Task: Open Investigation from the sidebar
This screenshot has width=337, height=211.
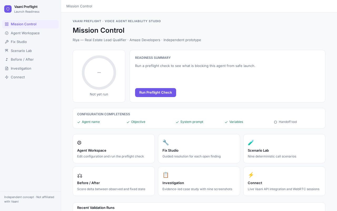Action: coord(30,68)
